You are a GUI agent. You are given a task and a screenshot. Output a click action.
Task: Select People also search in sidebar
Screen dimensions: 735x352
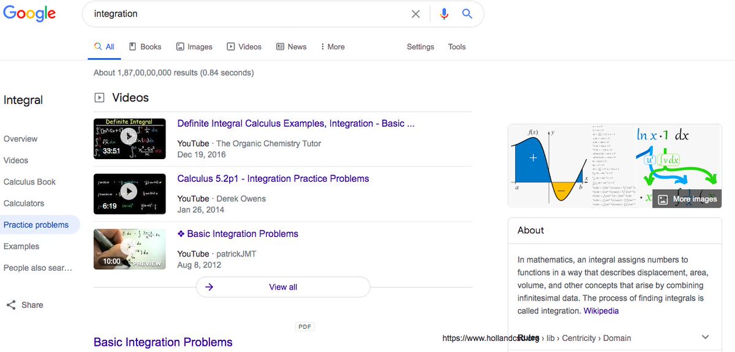(38, 268)
